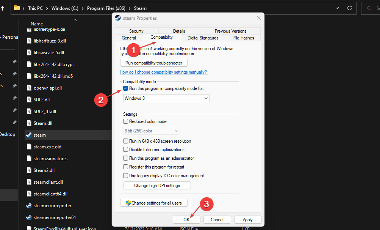The width and height of the screenshot is (380, 230).
Task: Confirm with the OK button
Action: (186, 219)
